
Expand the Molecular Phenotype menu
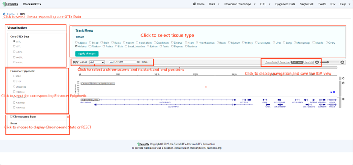(x=239, y=4)
